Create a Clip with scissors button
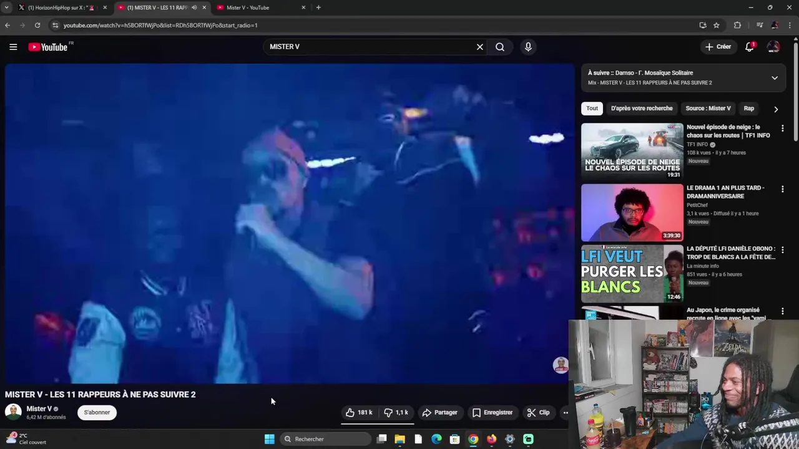The height and width of the screenshot is (449, 799). click(538, 412)
